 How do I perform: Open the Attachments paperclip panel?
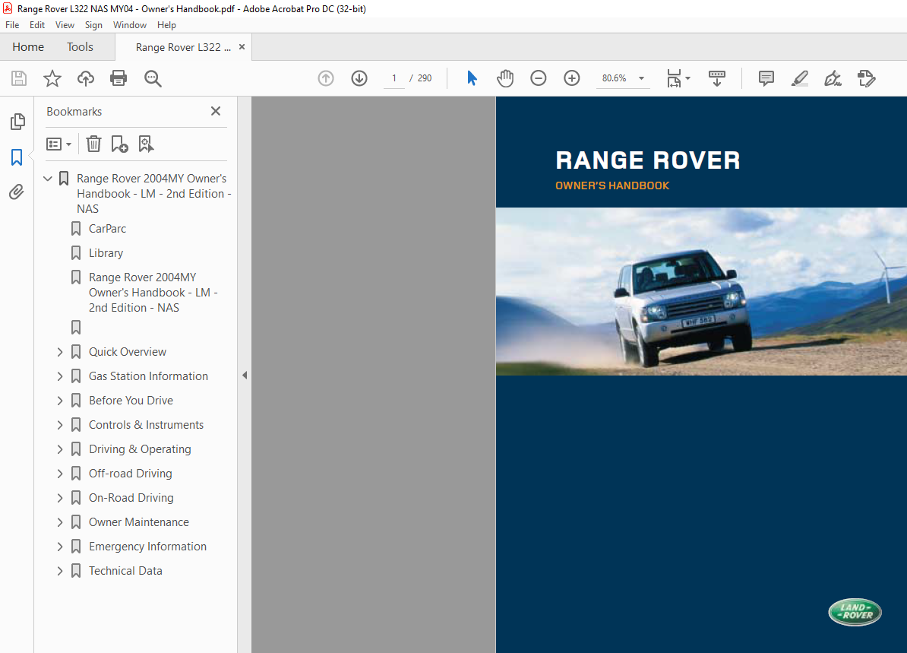[x=17, y=192]
